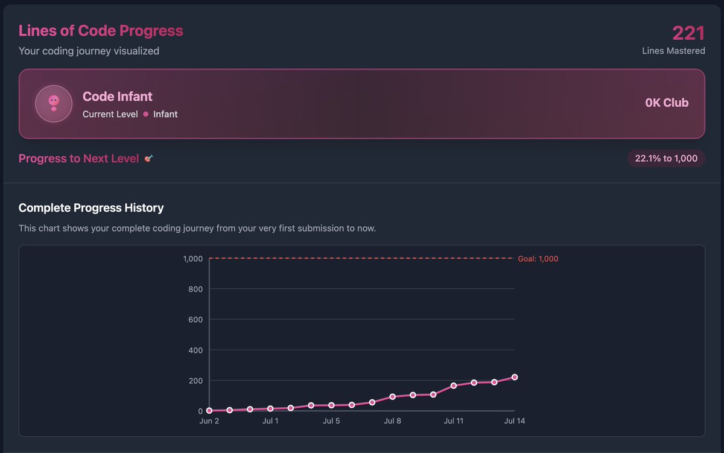Click the Jul 5 data point

pyautogui.click(x=331, y=405)
